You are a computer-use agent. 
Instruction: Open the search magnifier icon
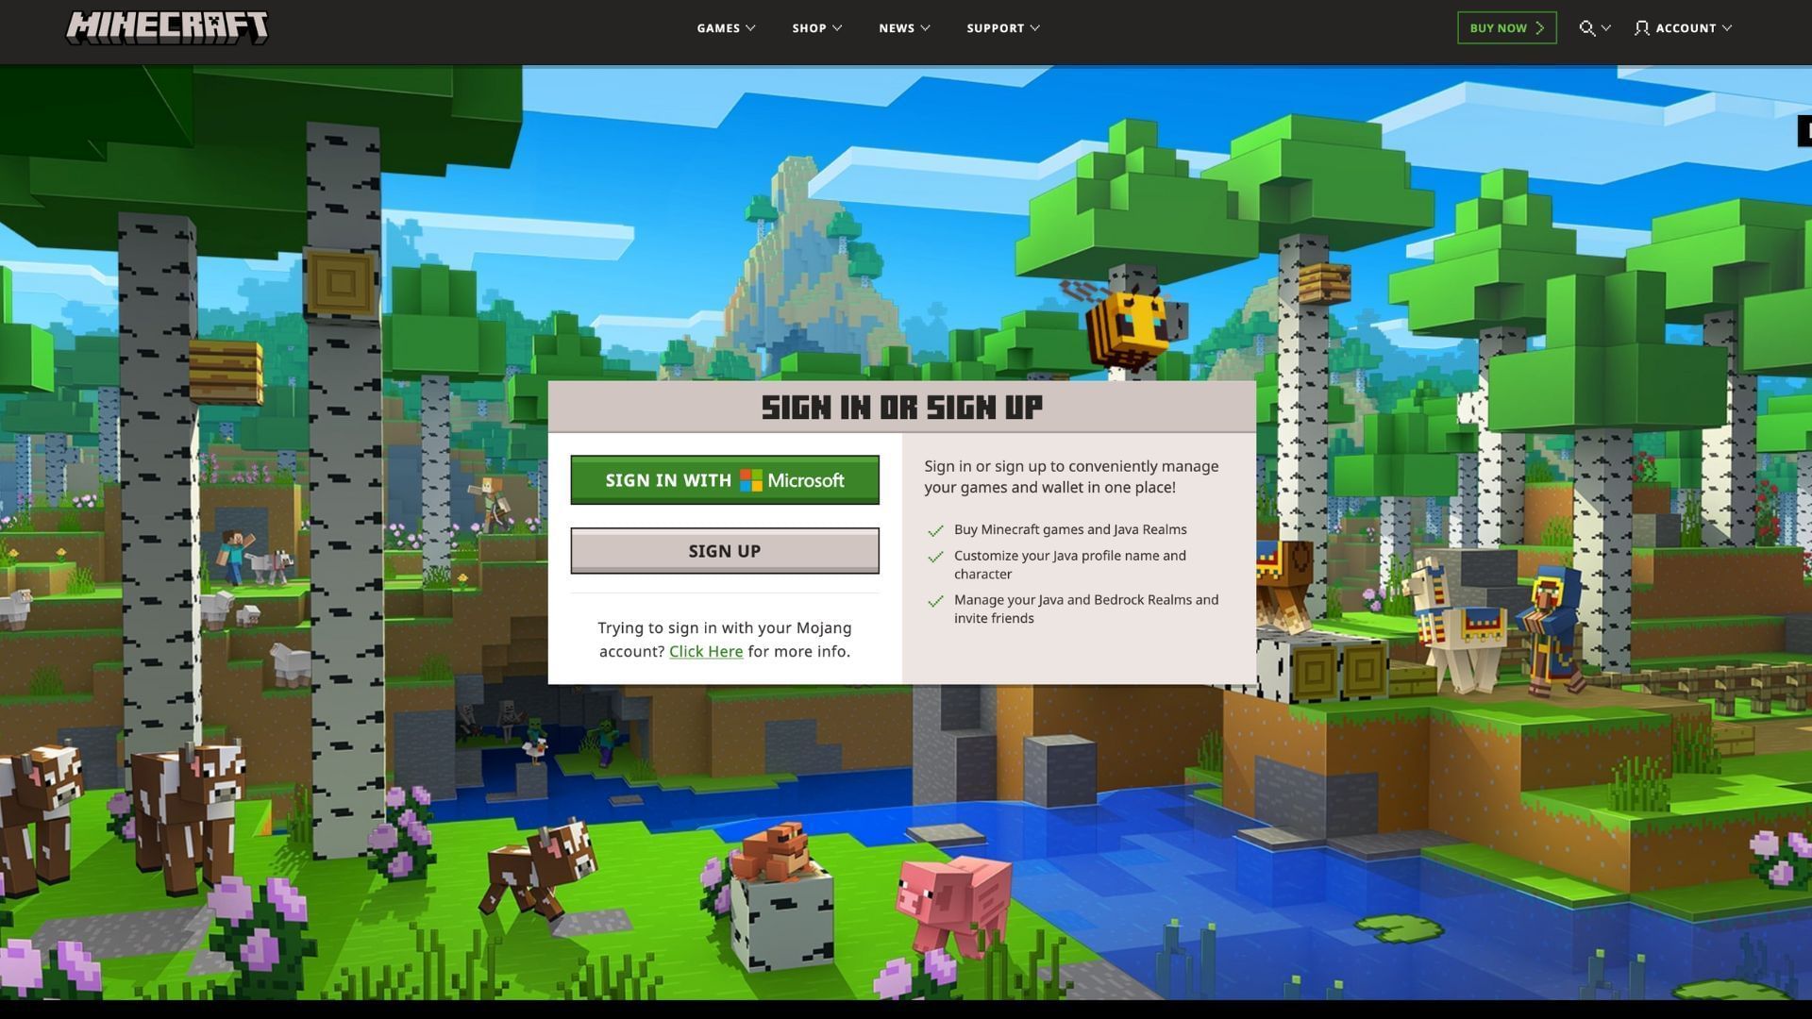[x=1587, y=28]
